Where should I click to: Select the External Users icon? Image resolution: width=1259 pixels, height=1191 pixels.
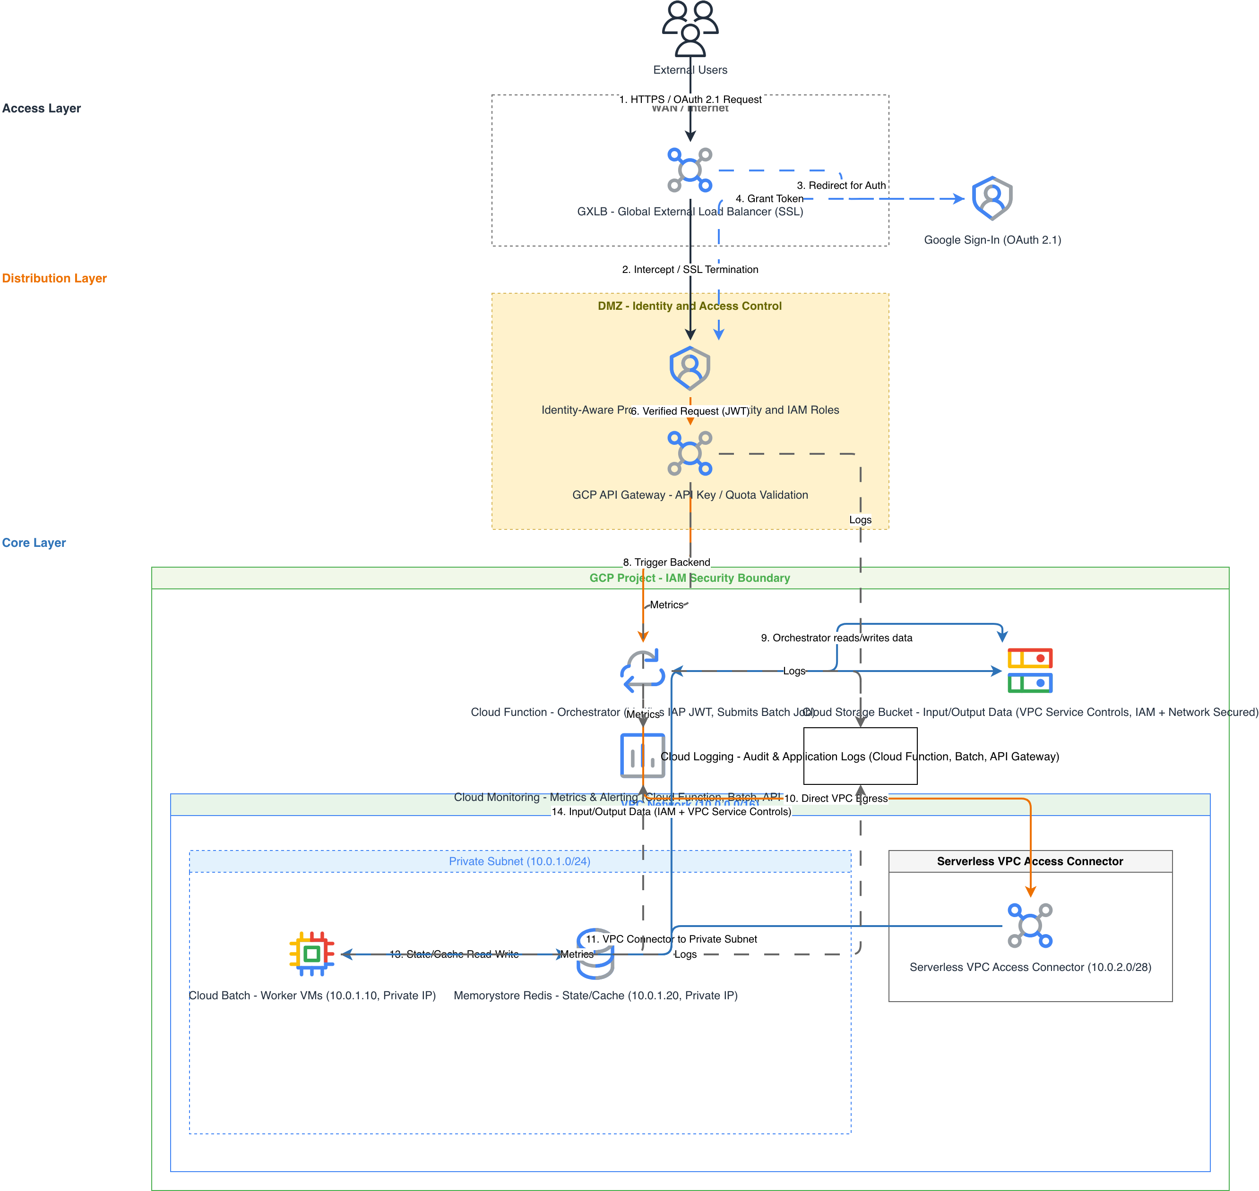point(690,28)
